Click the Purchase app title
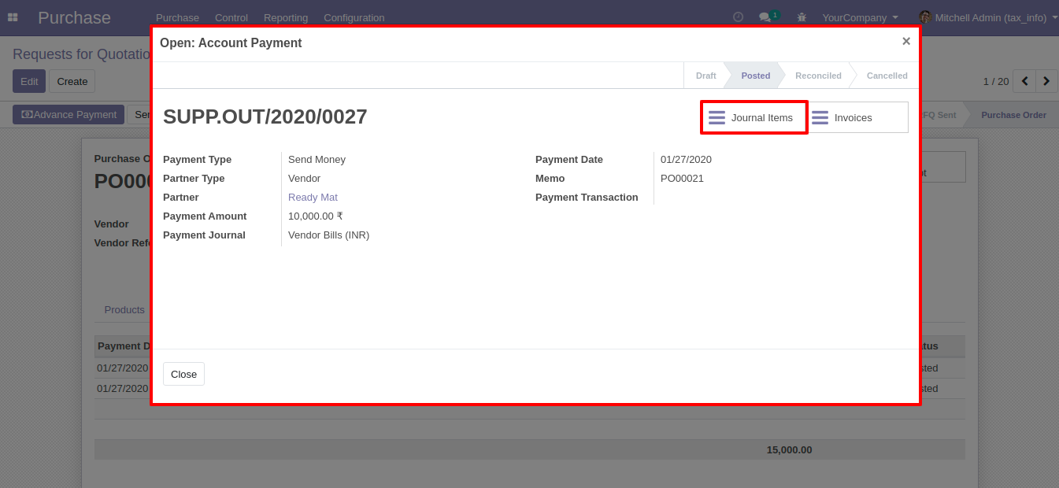Image resolution: width=1059 pixels, height=488 pixels. 74,17
